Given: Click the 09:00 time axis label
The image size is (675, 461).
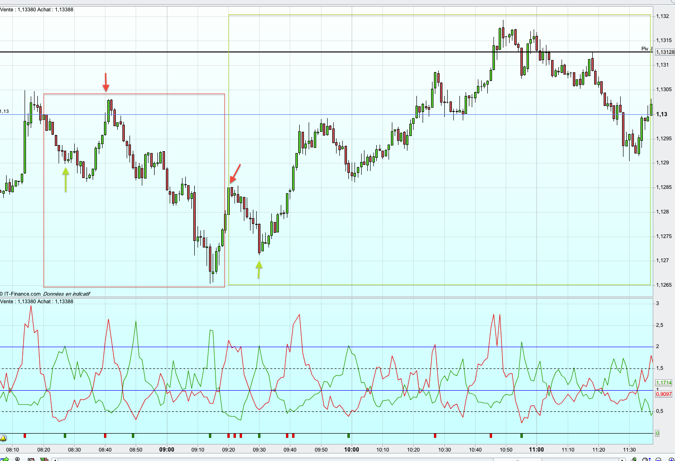Looking at the screenshot, I should tap(166, 450).
